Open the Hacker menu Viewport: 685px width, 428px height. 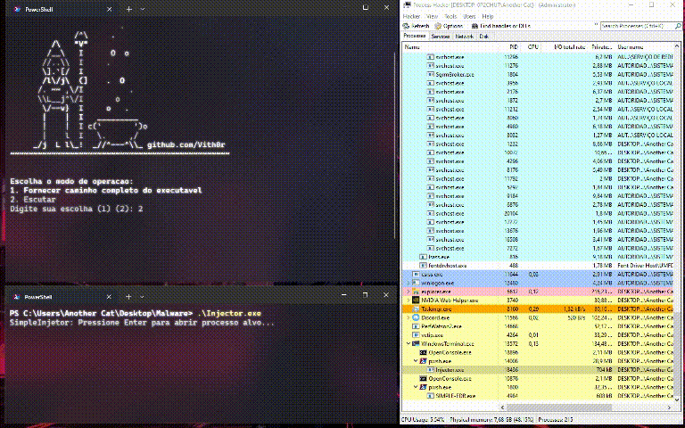click(x=411, y=16)
